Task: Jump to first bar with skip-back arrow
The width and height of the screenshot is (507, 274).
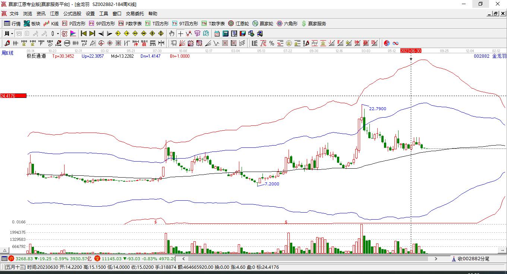Action: [x=84, y=34]
